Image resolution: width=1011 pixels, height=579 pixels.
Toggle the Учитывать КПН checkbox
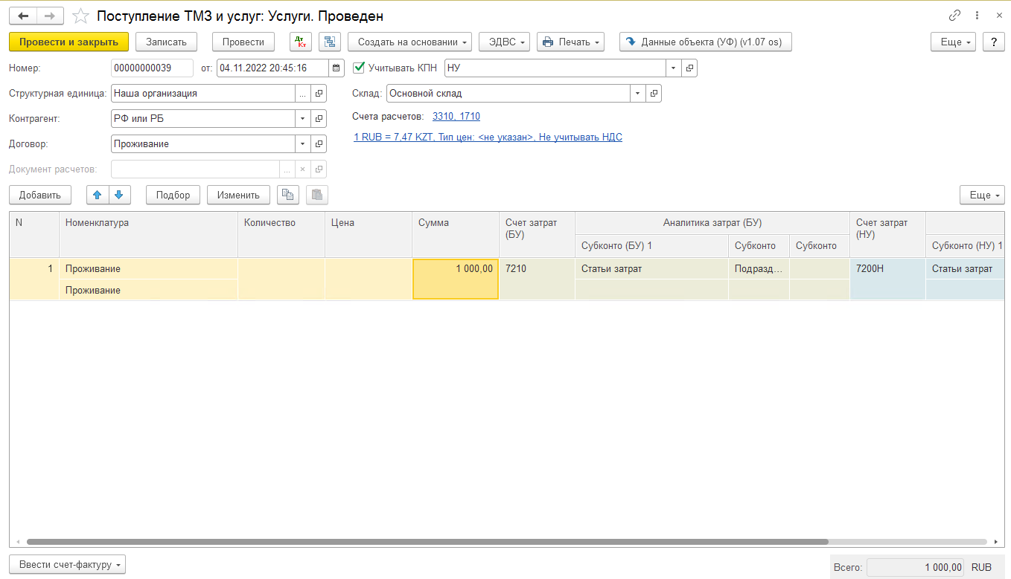(x=359, y=68)
